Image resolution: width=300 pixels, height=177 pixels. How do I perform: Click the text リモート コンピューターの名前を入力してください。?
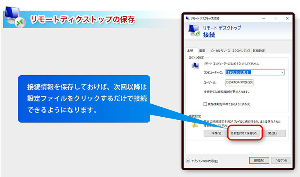click(231, 64)
